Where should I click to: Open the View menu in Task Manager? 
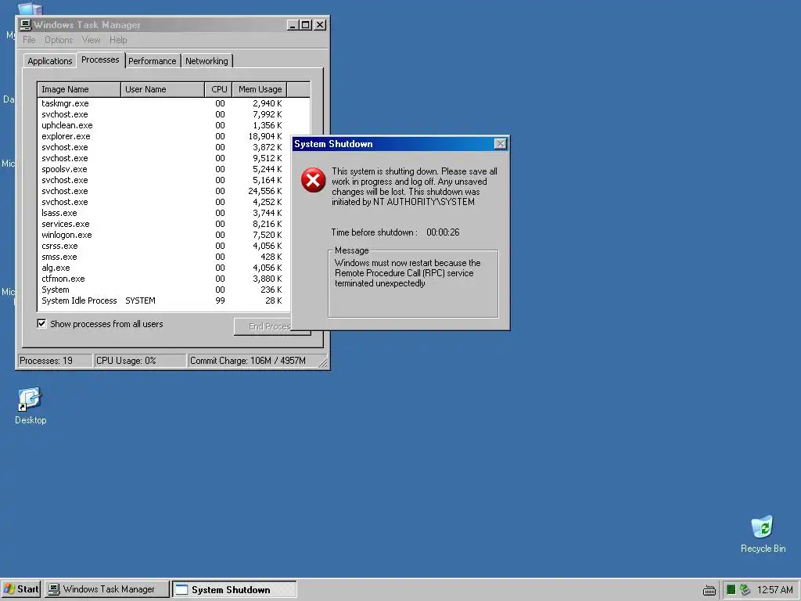[x=91, y=40]
